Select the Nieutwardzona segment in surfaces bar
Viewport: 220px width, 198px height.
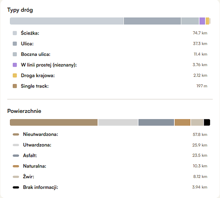[x=54, y=122]
